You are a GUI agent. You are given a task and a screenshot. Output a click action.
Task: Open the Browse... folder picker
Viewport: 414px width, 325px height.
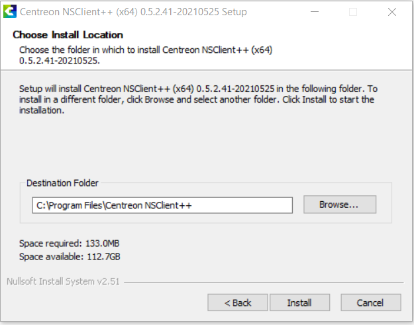(x=339, y=205)
